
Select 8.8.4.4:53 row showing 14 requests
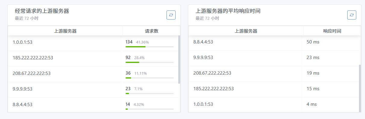[x=93, y=105]
